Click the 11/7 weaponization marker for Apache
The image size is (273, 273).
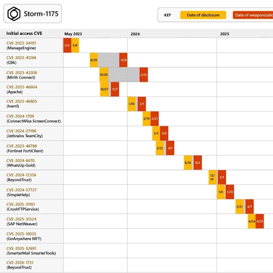tap(115, 89)
